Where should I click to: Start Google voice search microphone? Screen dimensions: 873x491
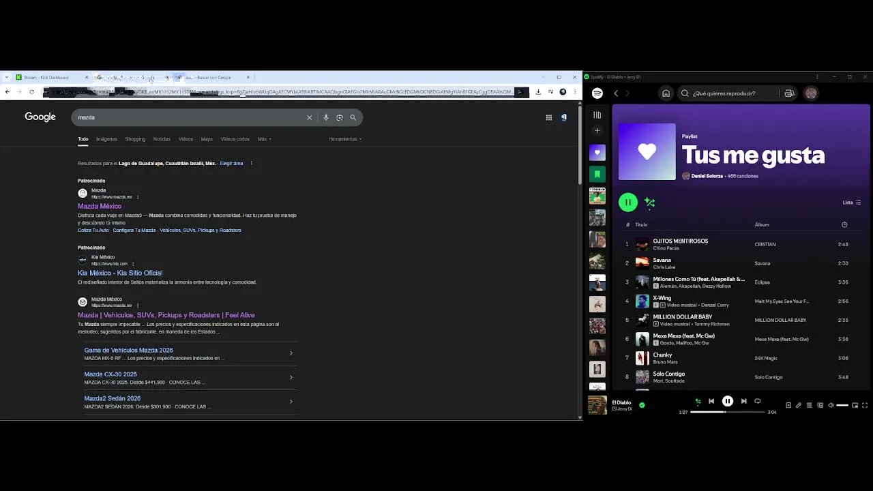click(326, 117)
